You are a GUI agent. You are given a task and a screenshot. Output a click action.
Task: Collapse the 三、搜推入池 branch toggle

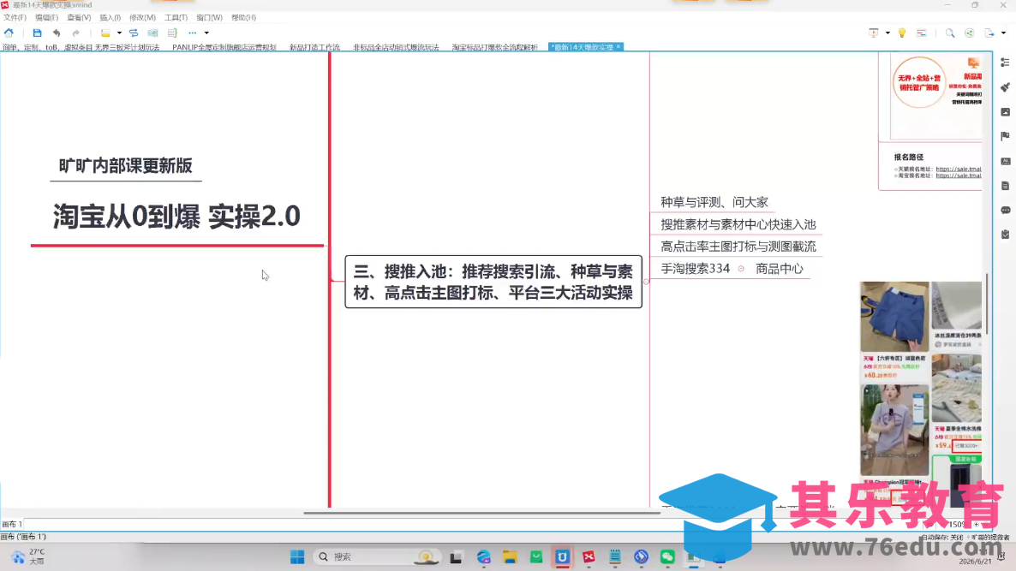point(646,282)
